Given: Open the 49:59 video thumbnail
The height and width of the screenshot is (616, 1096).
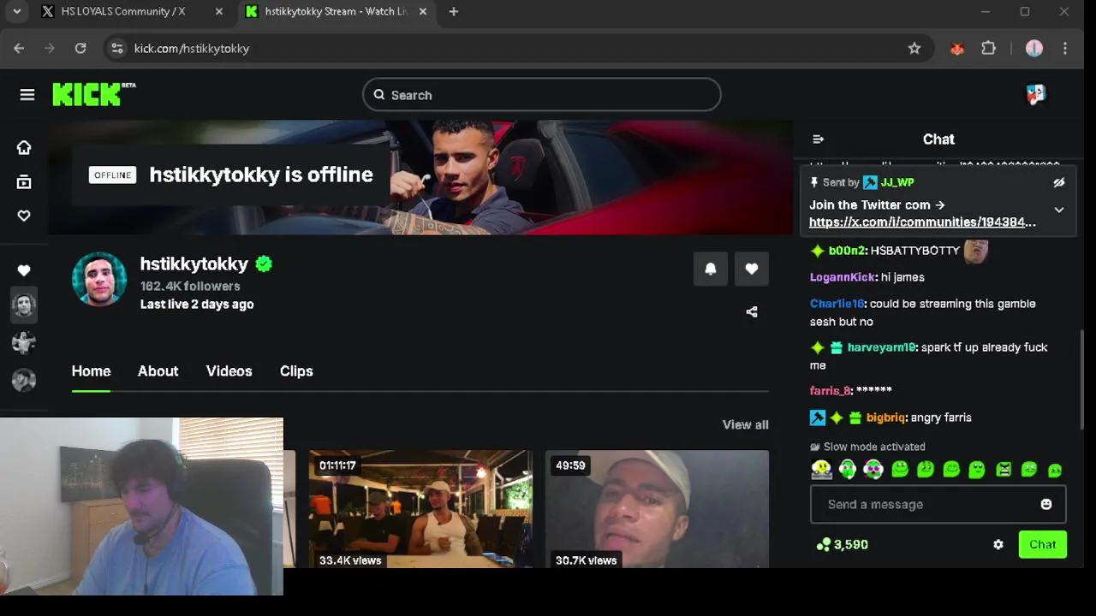Looking at the screenshot, I should click(x=657, y=509).
